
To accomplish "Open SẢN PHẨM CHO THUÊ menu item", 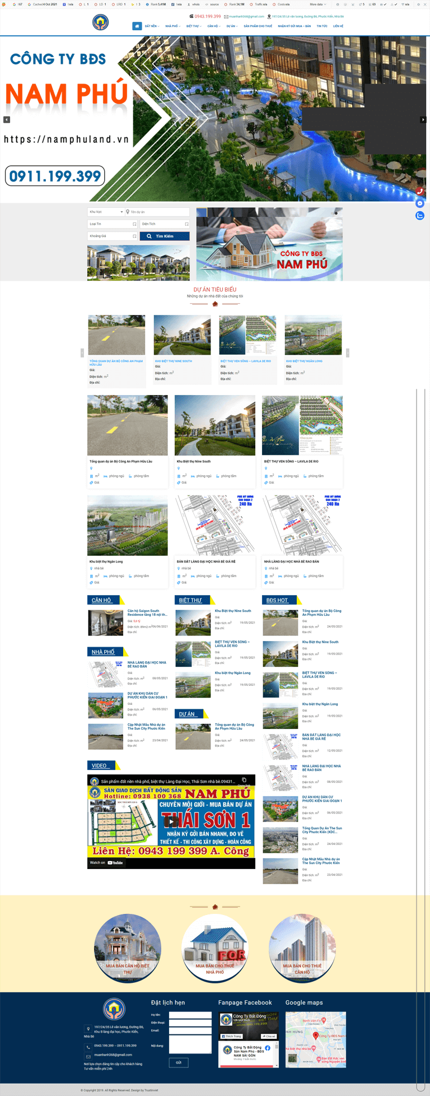I will (258, 26).
